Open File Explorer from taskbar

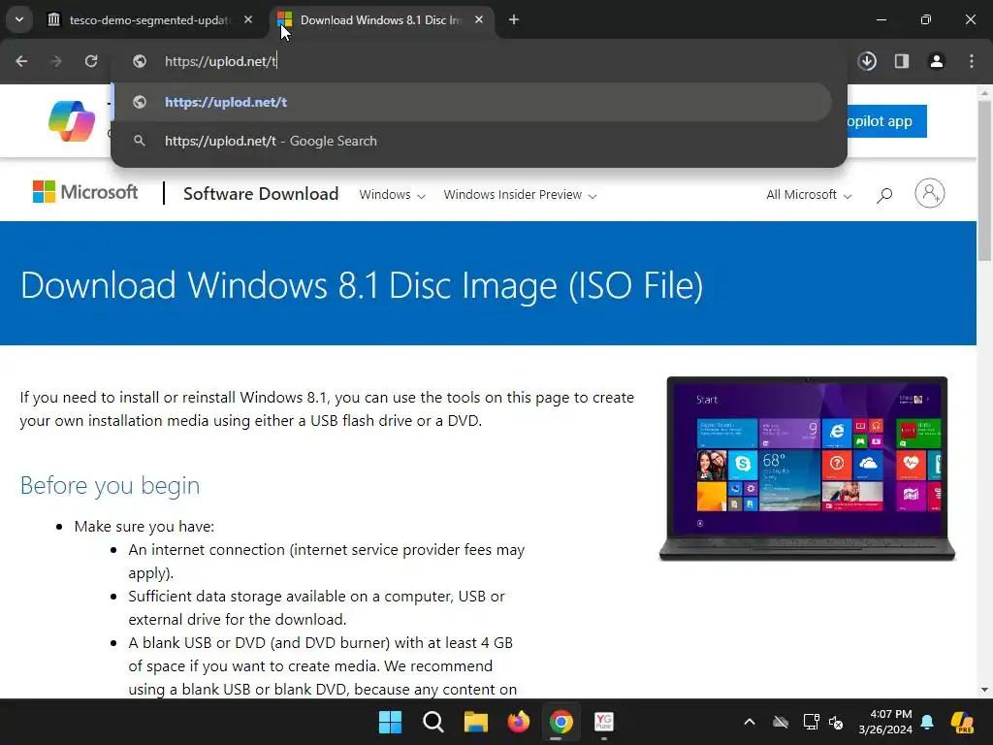[475, 722]
